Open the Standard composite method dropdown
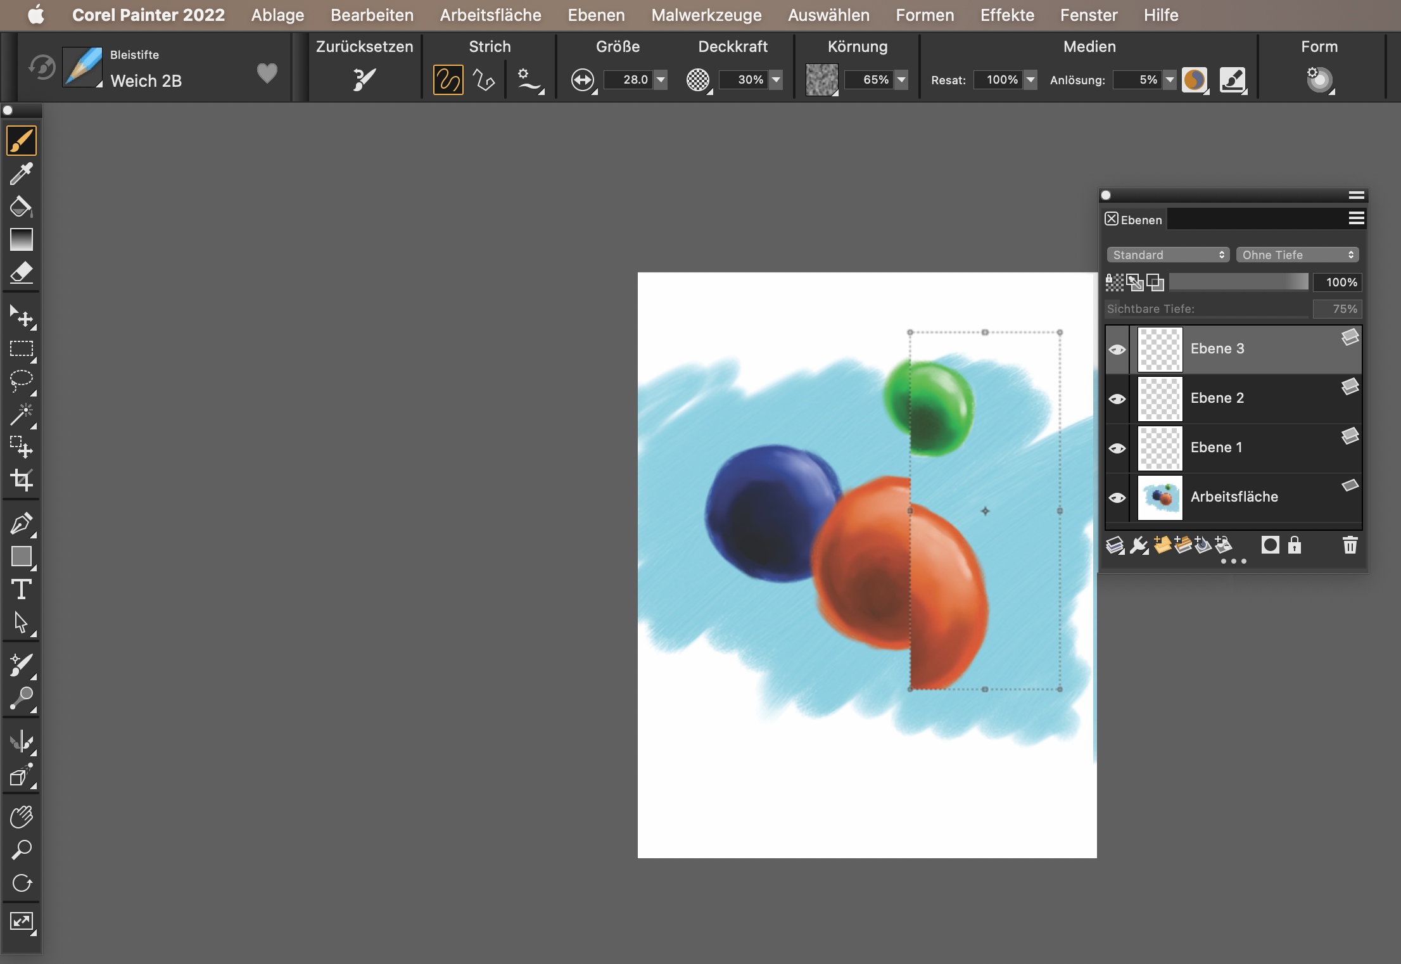 coord(1167,255)
